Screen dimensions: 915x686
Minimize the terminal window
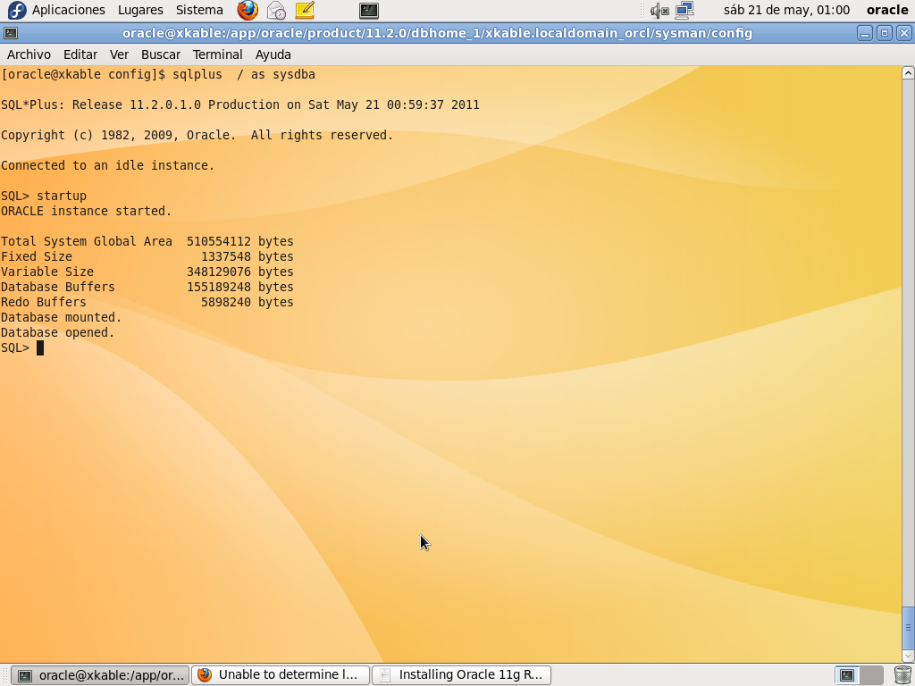tap(865, 33)
